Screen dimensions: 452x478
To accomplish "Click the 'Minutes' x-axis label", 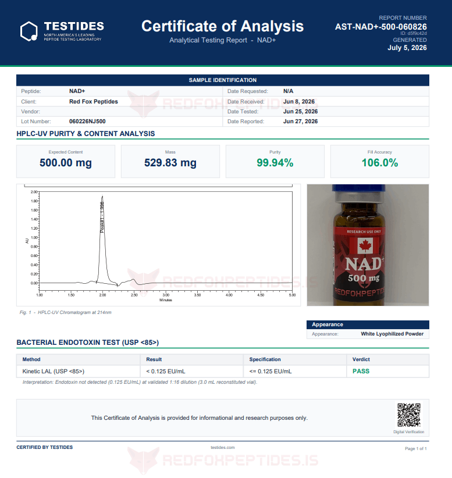I will click(166, 300).
